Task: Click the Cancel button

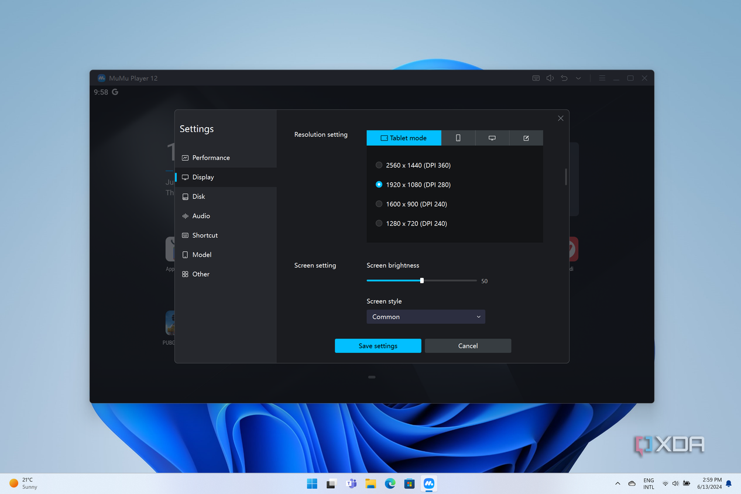Action: [x=468, y=346]
